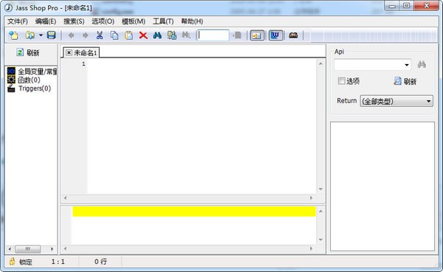Screen dimensions: 443x272
Task: Click the left tree horizontal scrollbar thumb
Action: pos(28,249)
